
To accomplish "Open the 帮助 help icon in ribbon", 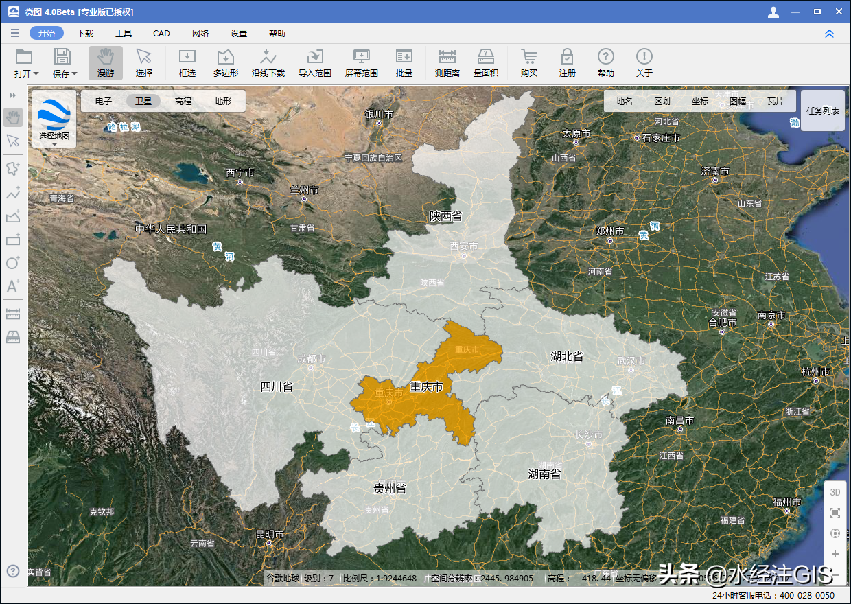I will (x=605, y=62).
